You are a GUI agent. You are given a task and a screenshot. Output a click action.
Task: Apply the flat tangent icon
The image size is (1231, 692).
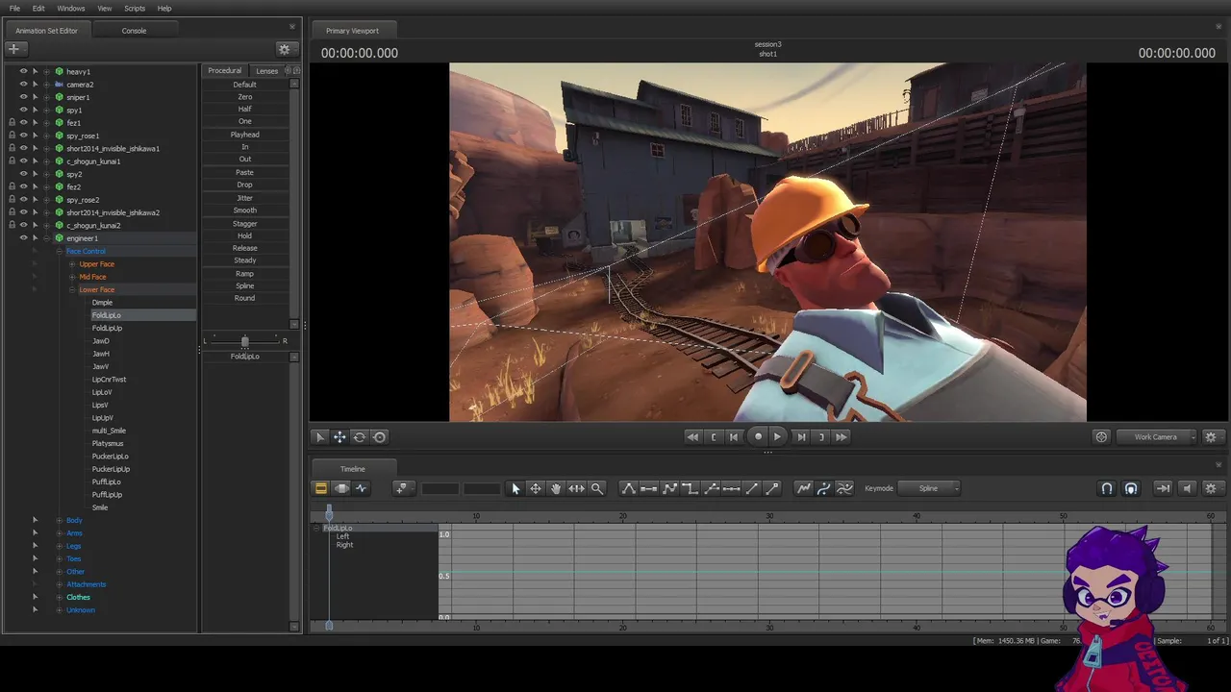click(x=649, y=488)
